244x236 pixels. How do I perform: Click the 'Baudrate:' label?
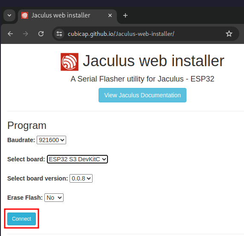click(21, 140)
